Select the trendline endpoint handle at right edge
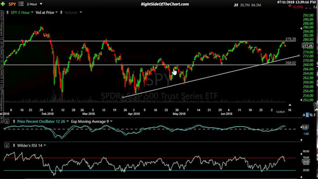 click(299, 55)
